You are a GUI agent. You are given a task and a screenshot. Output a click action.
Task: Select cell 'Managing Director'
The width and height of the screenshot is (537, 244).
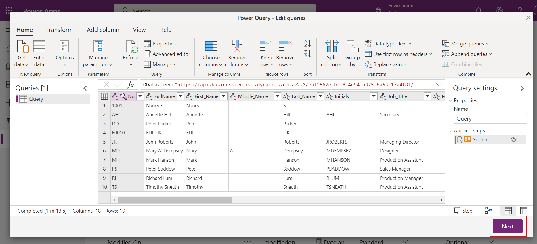[x=405, y=142]
